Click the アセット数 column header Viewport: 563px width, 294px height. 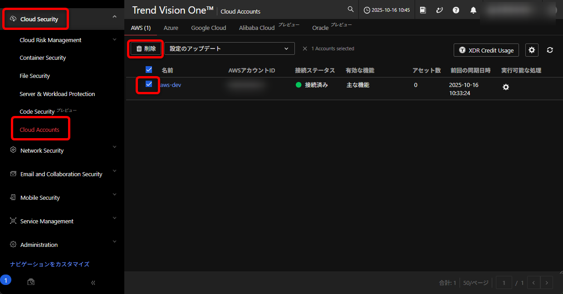(x=426, y=70)
